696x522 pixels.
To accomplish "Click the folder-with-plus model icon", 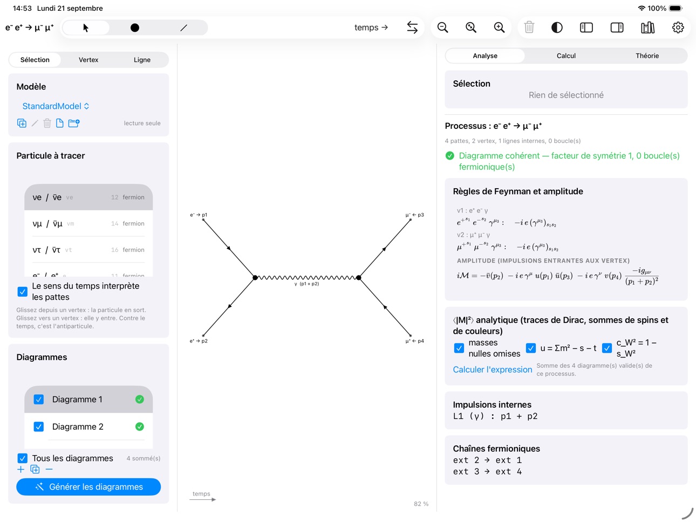I will click(74, 123).
